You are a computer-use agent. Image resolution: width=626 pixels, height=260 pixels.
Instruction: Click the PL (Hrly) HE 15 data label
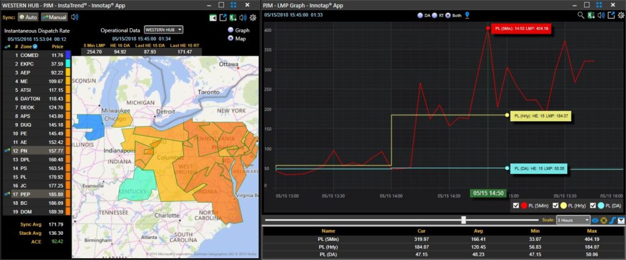click(540, 116)
